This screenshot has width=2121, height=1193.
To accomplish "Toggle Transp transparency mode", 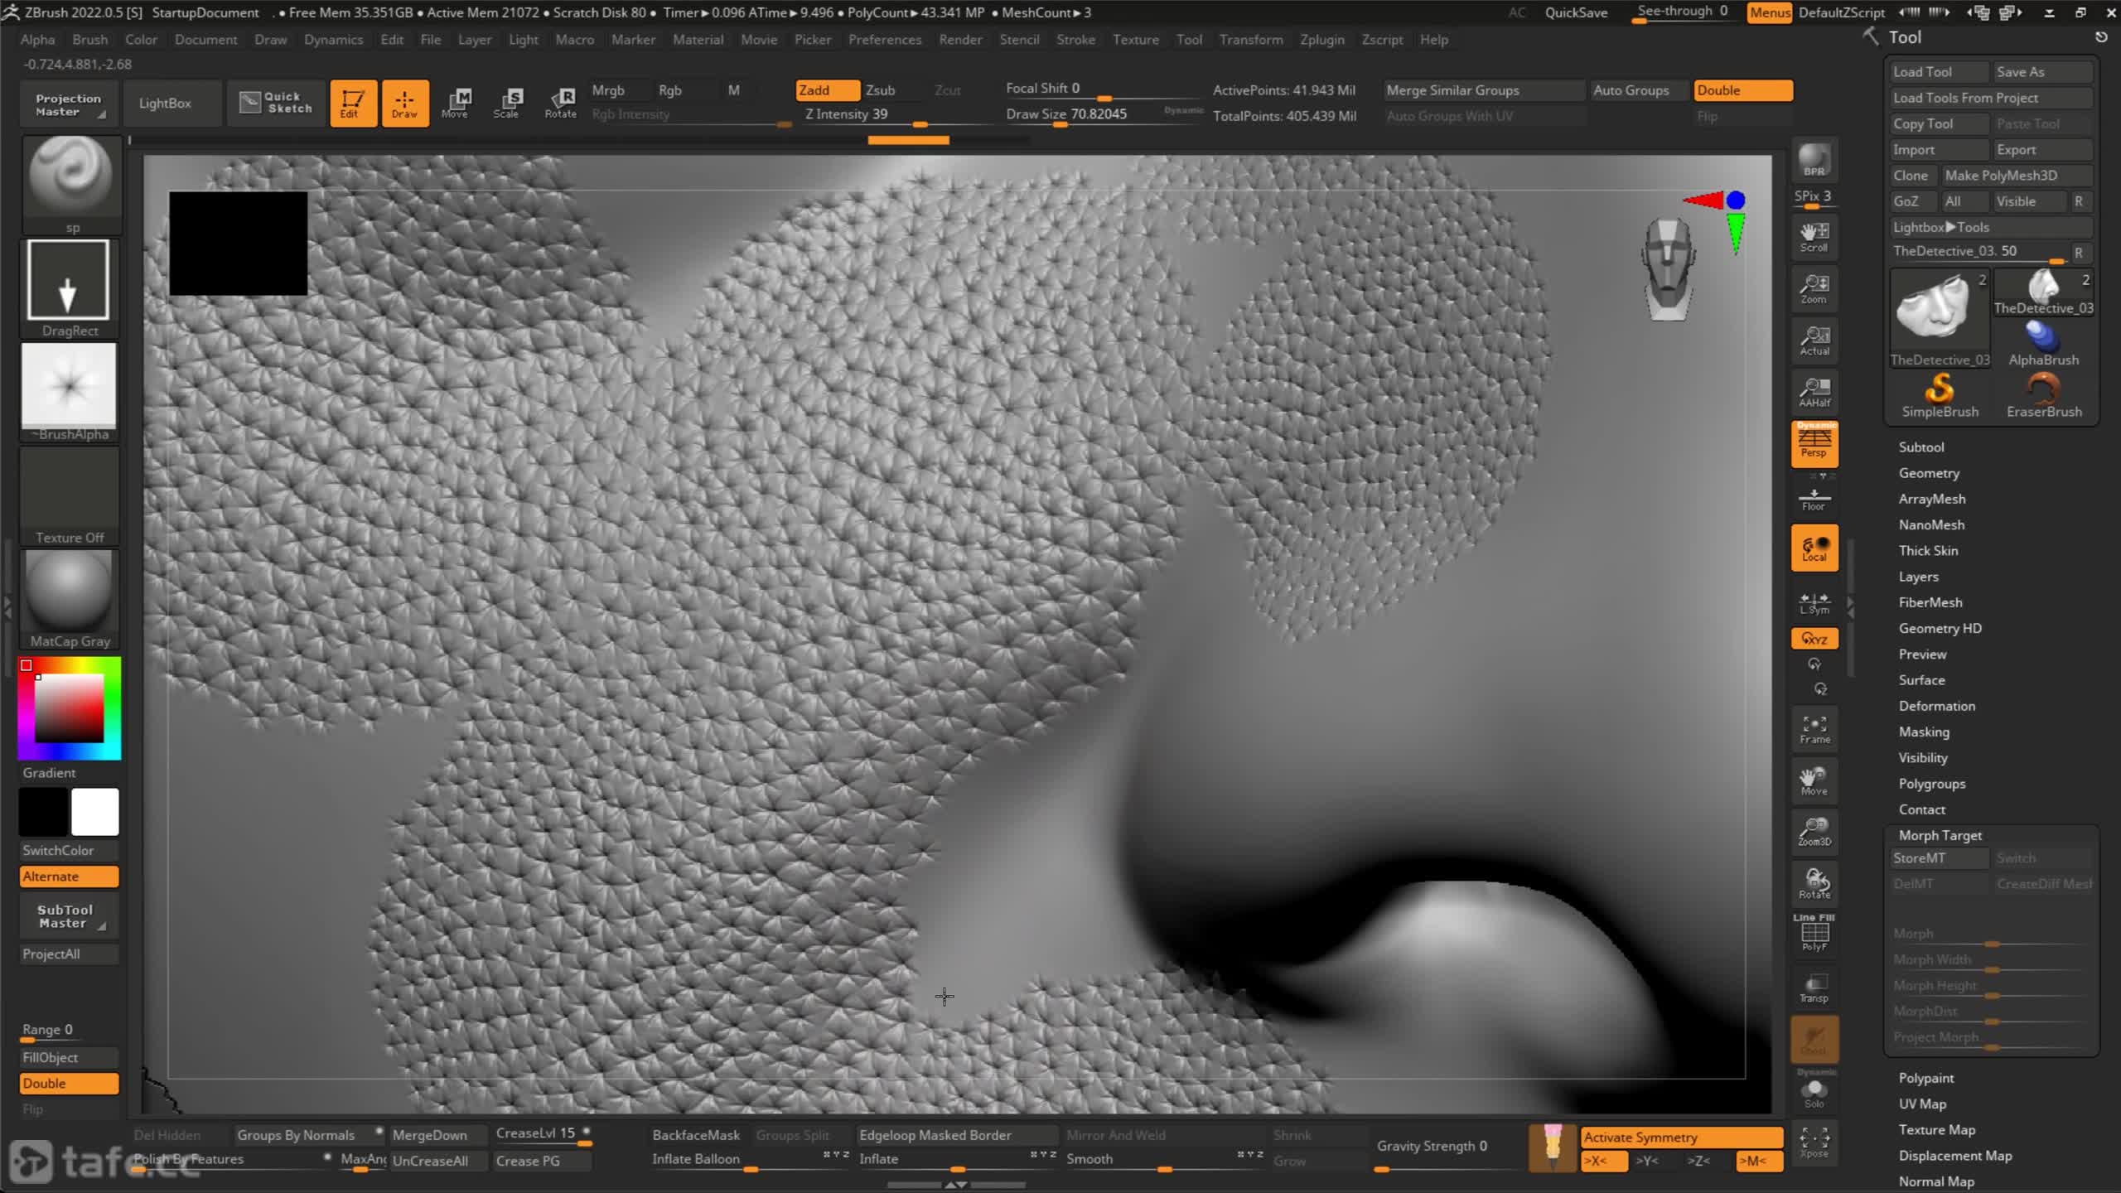I will pyautogui.click(x=1814, y=988).
